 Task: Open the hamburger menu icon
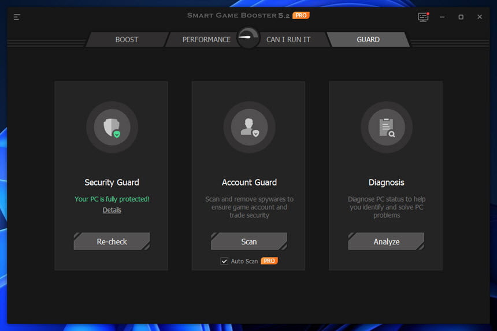17,17
